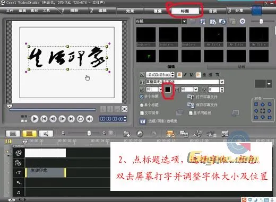Adjust the library thumbnail size slider
276x202 pixels.
pos(261,21)
